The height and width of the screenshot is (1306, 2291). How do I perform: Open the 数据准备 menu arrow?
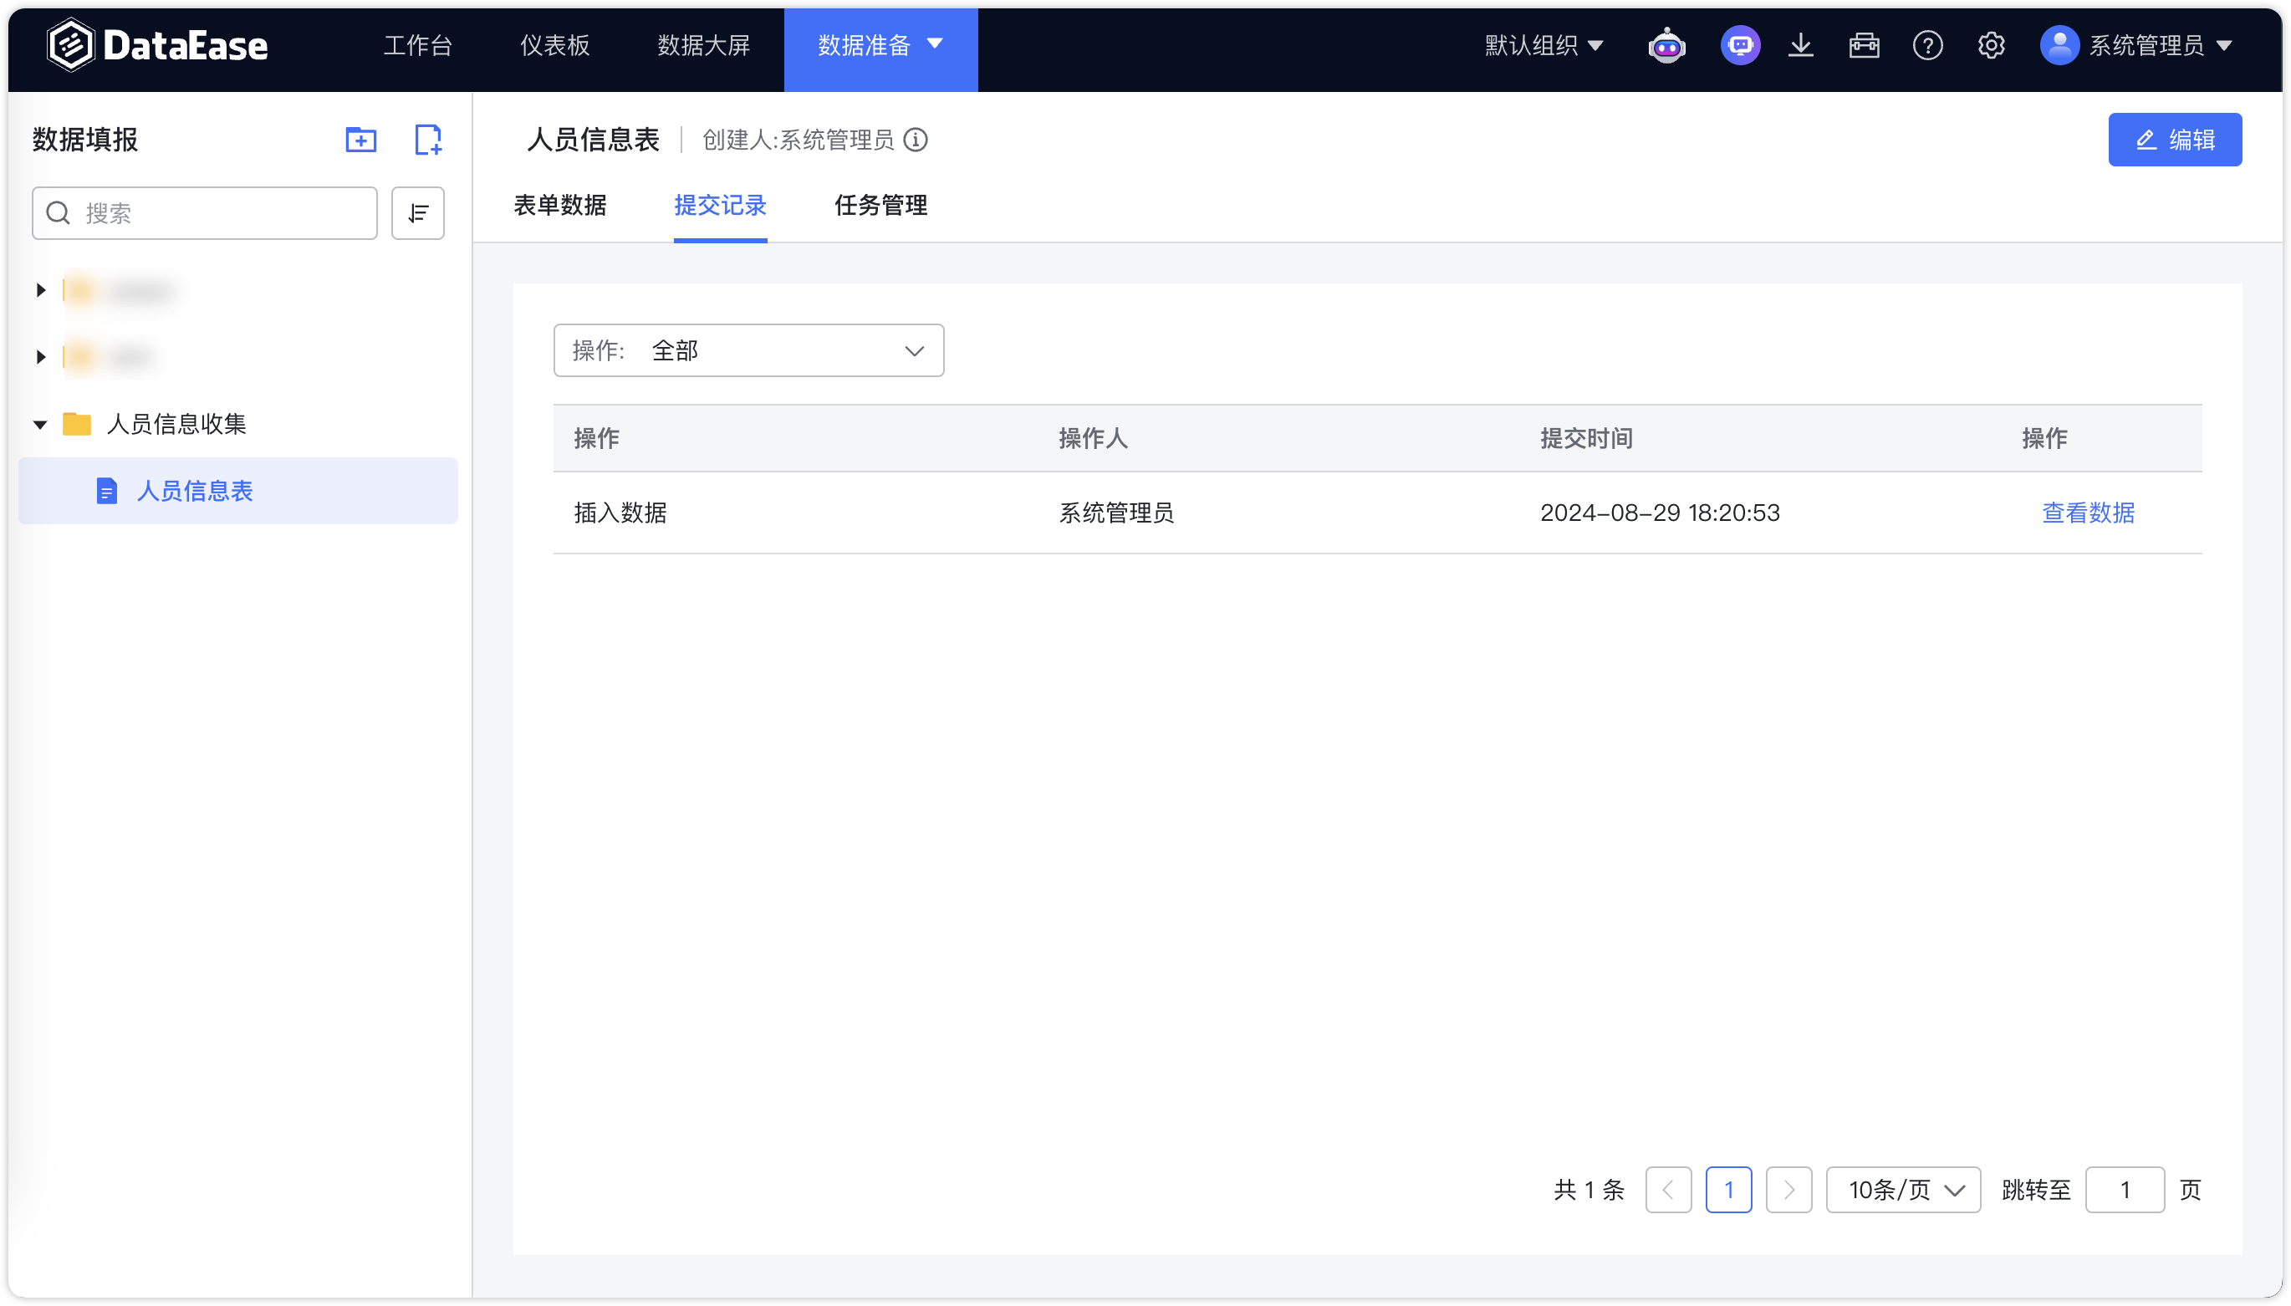[935, 44]
